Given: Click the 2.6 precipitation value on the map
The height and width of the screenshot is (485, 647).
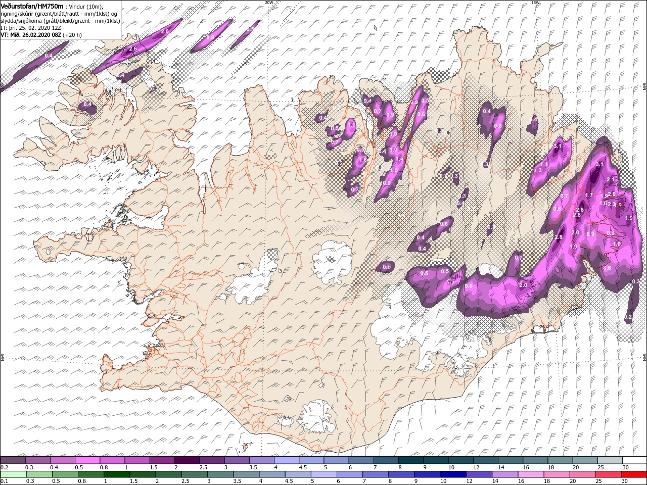Looking at the screenshot, I should (133, 48).
